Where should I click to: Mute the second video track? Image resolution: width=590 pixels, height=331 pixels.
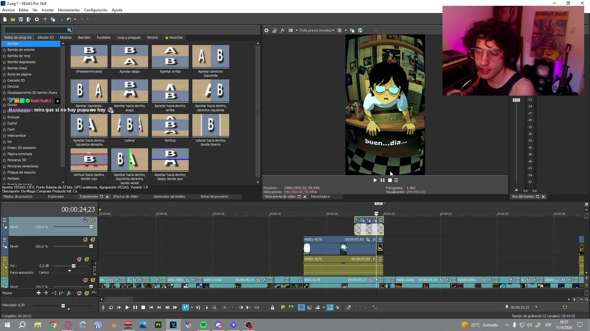click(85, 240)
